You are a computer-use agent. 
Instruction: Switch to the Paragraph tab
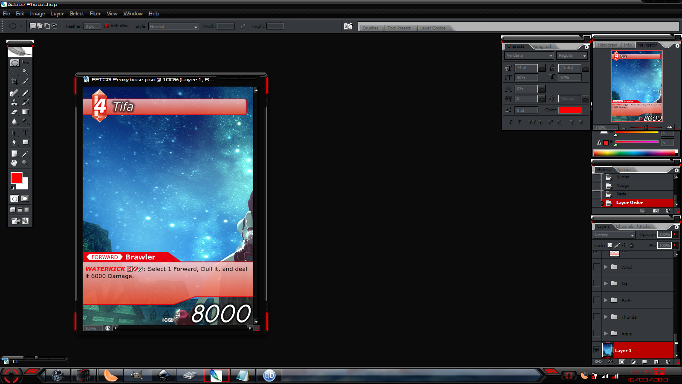click(542, 46)
